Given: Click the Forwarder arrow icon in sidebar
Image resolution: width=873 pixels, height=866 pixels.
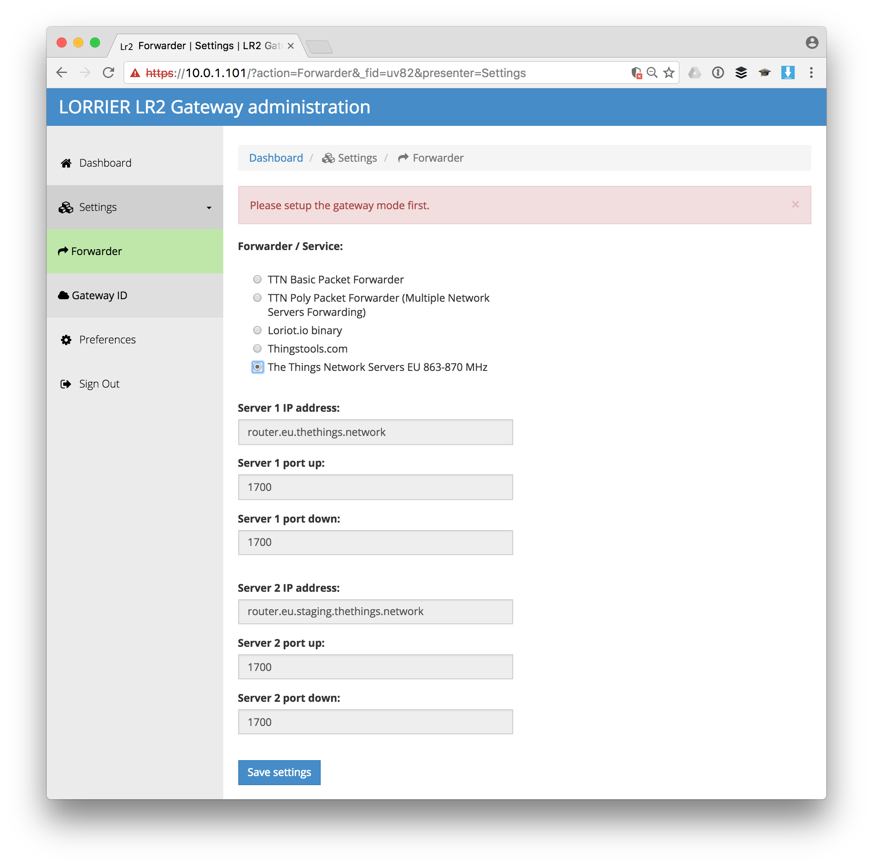Looking at the screenshot, I should coord(65,250).
